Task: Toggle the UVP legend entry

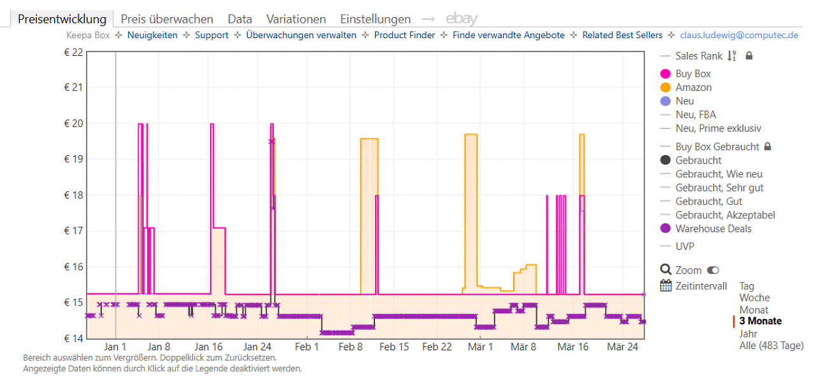Action: 685,246
